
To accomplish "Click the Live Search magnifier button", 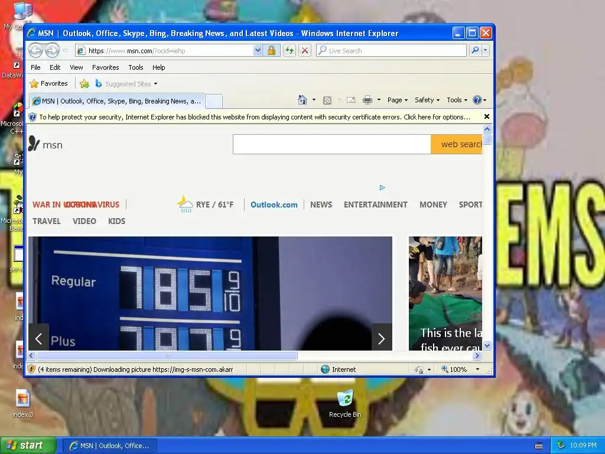I will pyautogui.click(x=476, y=51).
